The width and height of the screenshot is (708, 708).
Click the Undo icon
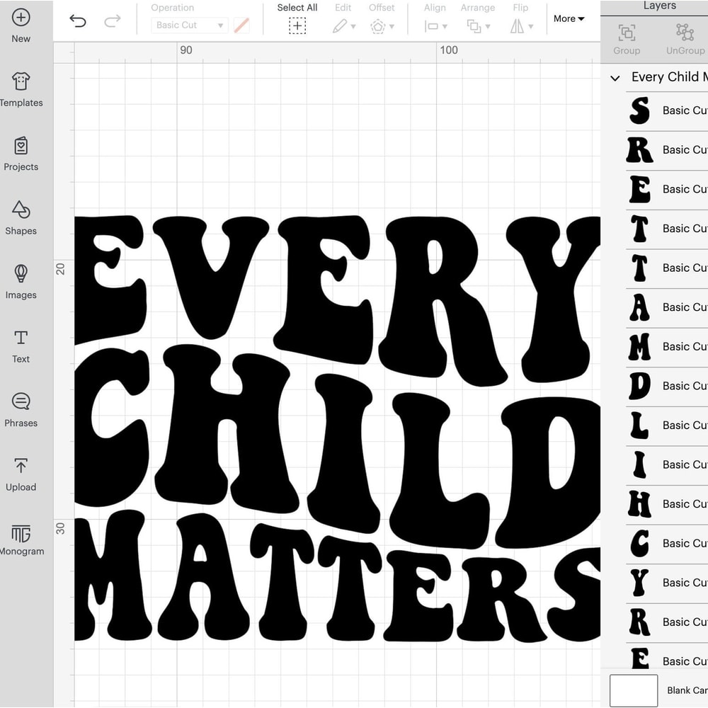coord(78,21)
